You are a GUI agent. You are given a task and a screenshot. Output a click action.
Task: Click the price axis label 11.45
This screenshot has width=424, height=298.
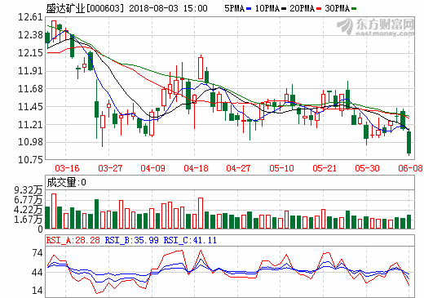[30, 107]
